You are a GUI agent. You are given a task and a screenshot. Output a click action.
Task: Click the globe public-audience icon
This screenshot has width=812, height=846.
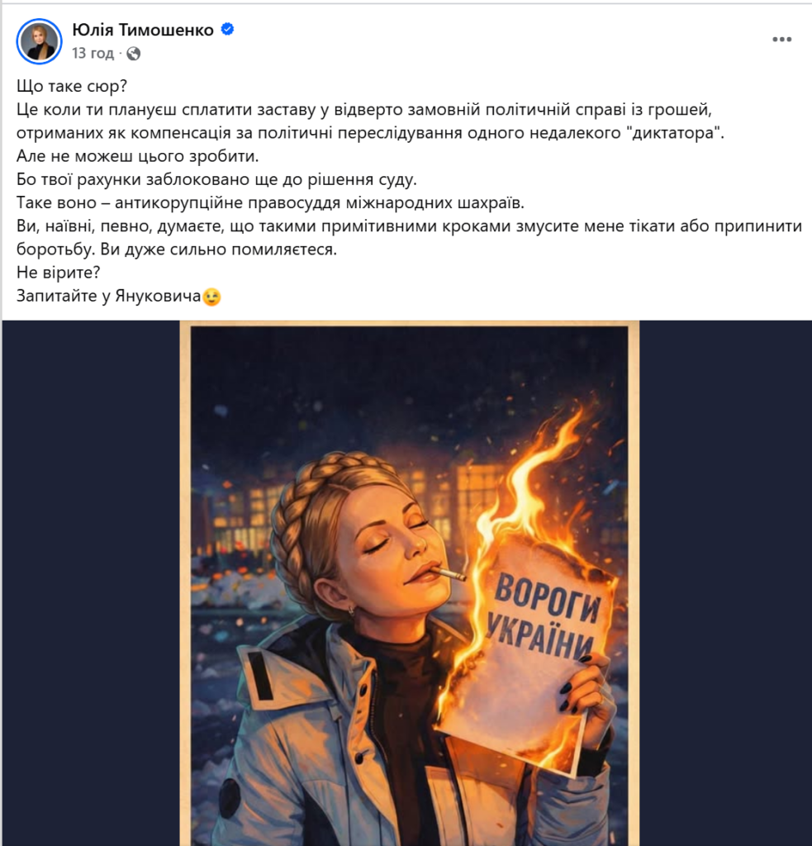pos(133,54)
